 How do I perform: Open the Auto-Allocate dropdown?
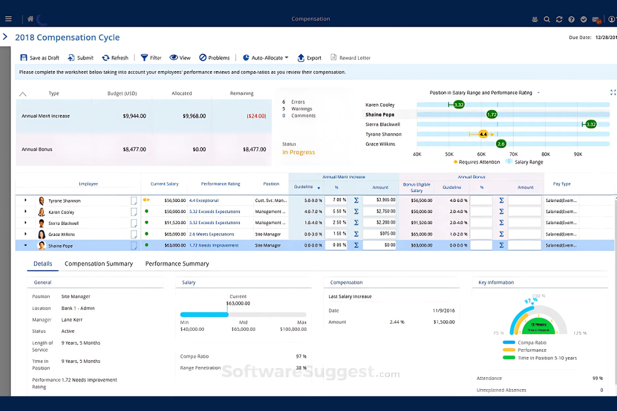(x=266, y=57)
